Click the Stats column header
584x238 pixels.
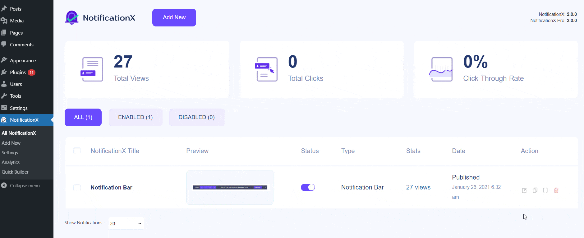413,151
